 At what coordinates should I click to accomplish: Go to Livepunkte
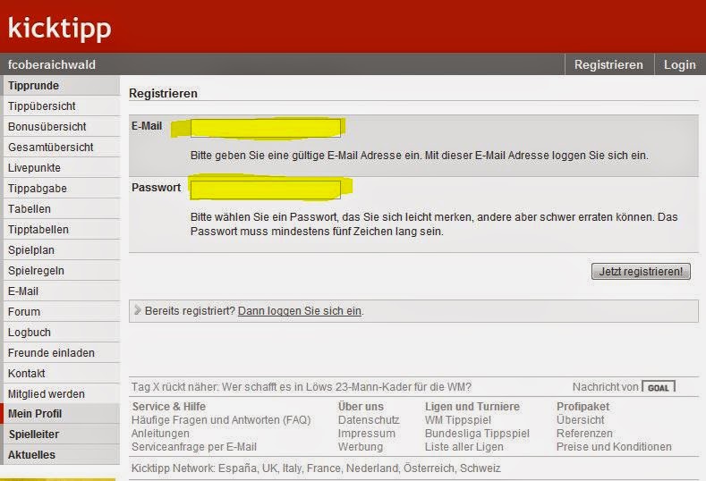coord(61,168)
